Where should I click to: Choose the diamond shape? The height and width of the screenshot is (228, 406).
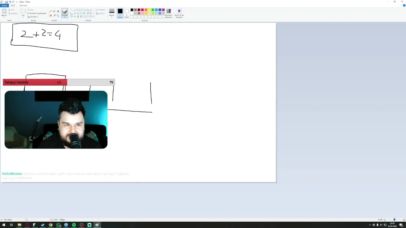(x=75, y=13)
